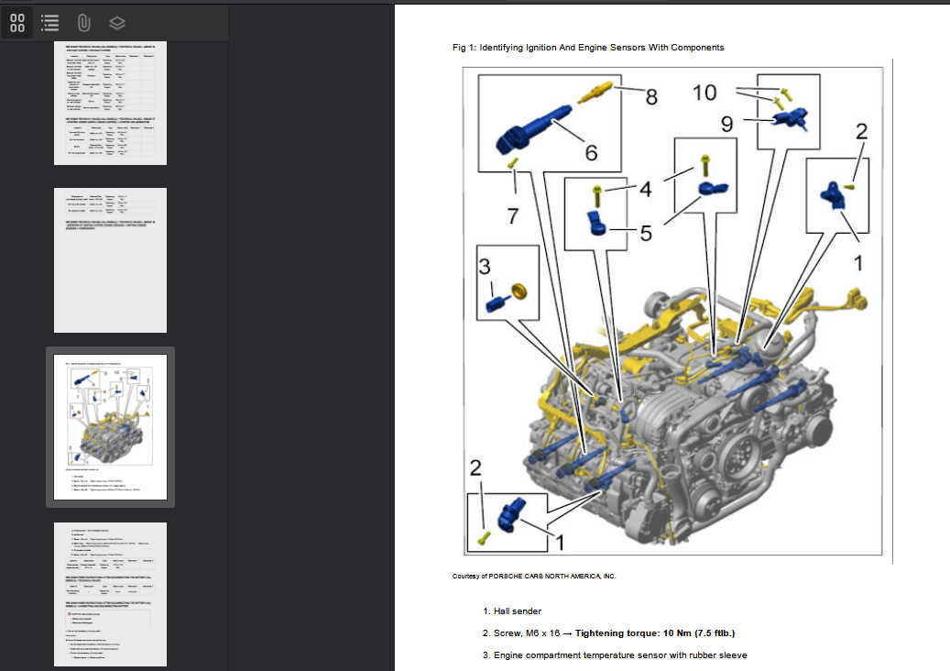
Task: Click list item '1. Hall sender'
Action: [512, 611]
